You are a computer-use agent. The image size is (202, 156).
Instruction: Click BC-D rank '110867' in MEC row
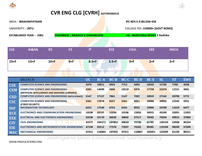138,132
